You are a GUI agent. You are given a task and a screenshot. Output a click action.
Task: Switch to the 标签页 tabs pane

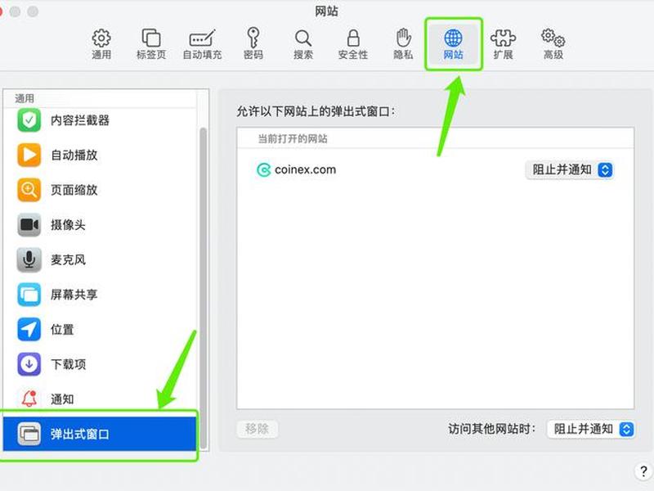[x=151, y=44]
